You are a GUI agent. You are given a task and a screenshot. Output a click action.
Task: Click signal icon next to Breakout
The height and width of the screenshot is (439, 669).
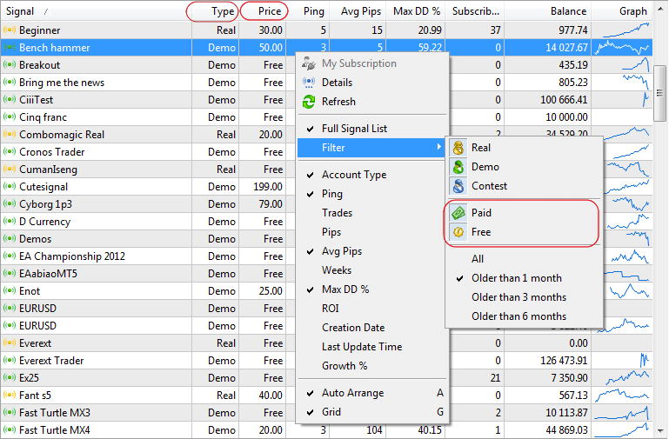click(x=10, y=65)
